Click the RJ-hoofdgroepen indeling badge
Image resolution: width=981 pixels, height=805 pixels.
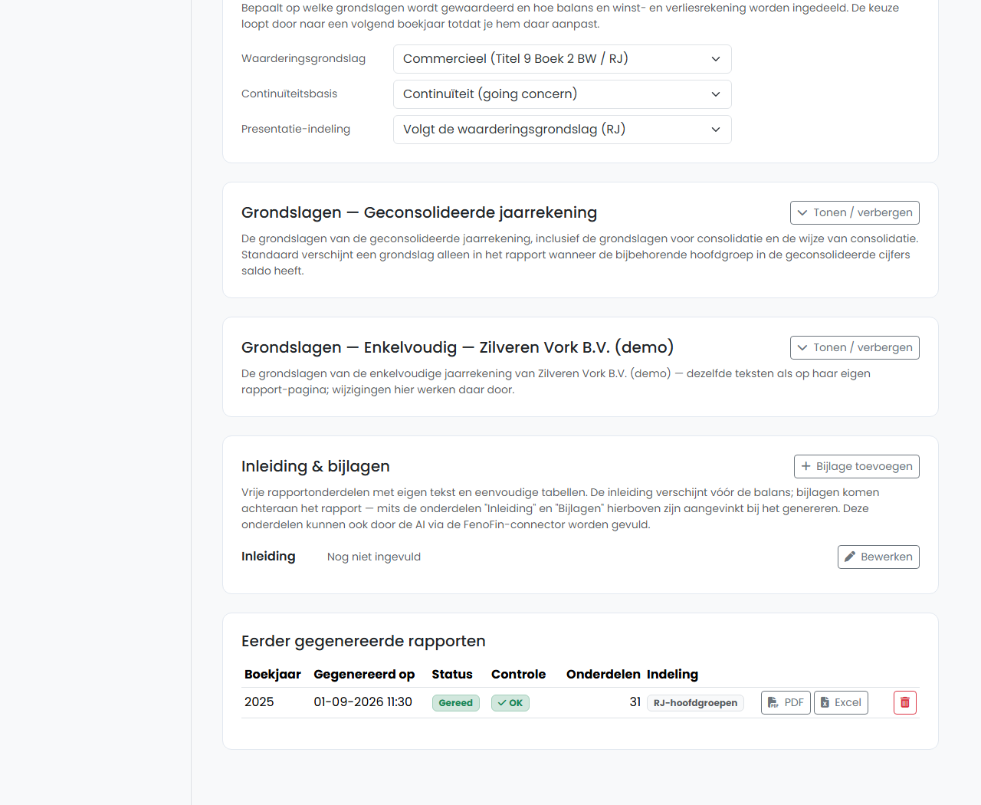coord(695,703)
